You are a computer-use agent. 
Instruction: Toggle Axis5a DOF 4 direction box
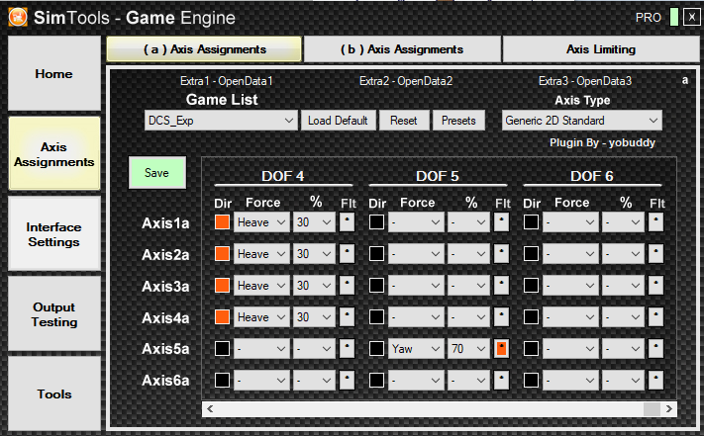point(222,349)
